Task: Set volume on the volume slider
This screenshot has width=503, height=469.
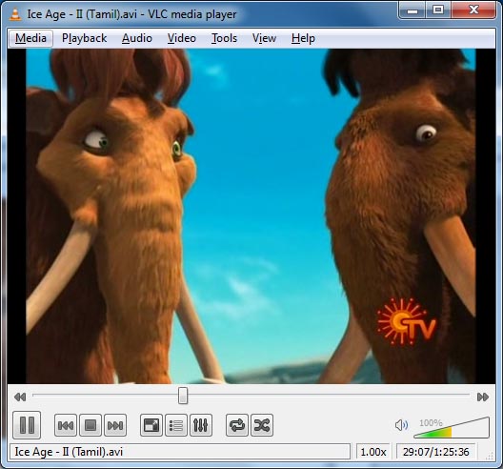Action: tap(452, 428)
